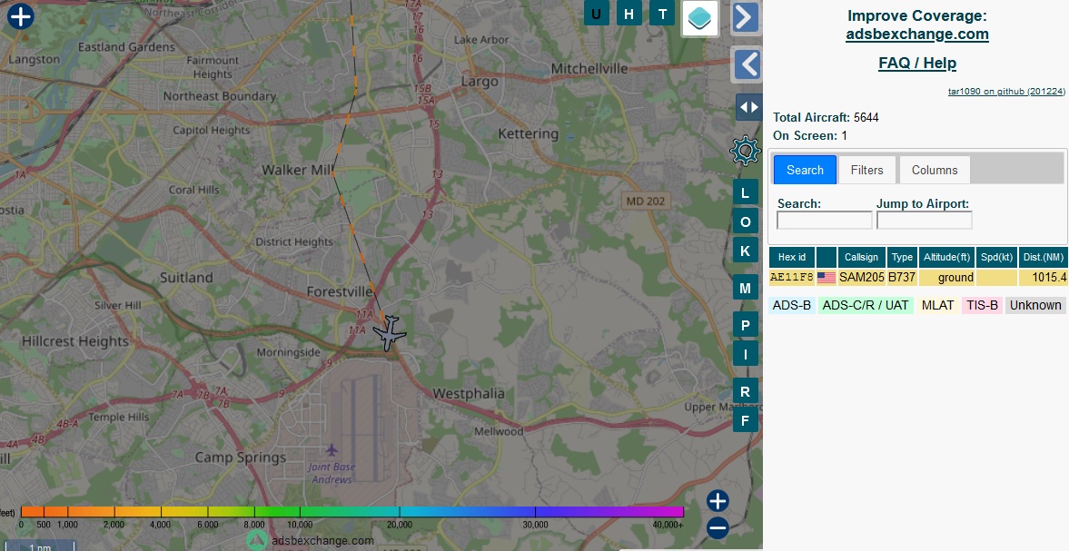Click the On Screen count text

810,135
